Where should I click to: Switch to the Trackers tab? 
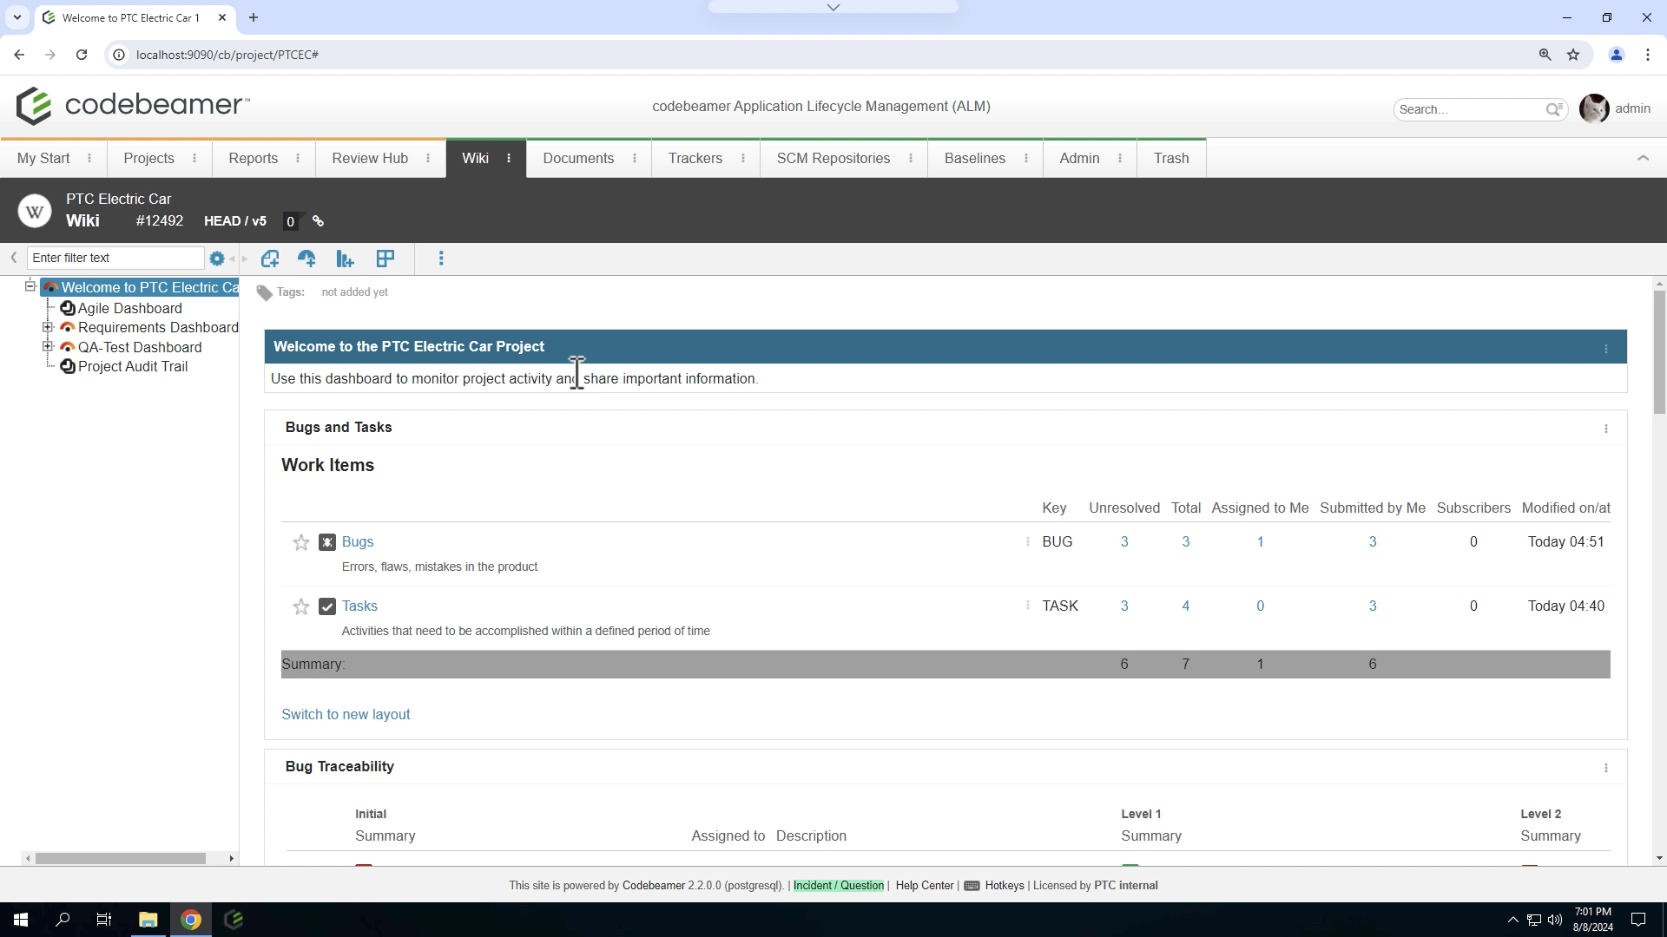pos(695,158)
